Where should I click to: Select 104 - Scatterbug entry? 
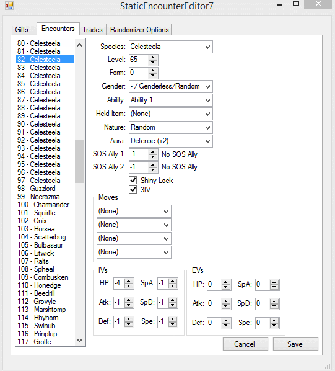click(x=45, y=237)
